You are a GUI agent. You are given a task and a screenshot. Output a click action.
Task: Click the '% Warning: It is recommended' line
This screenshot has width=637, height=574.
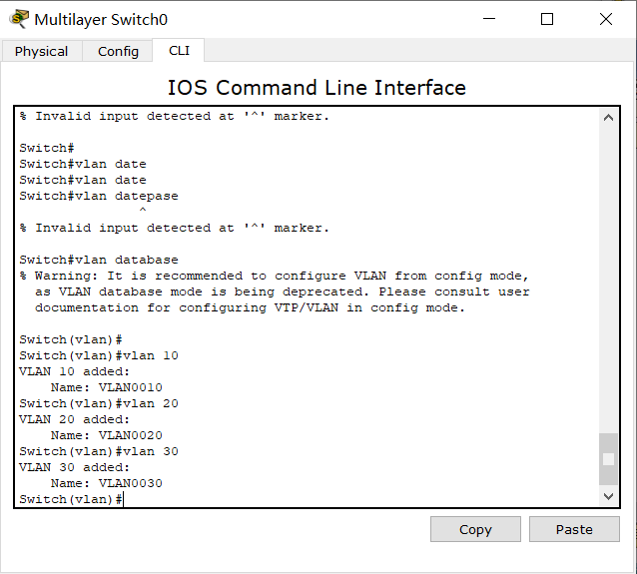275,276
